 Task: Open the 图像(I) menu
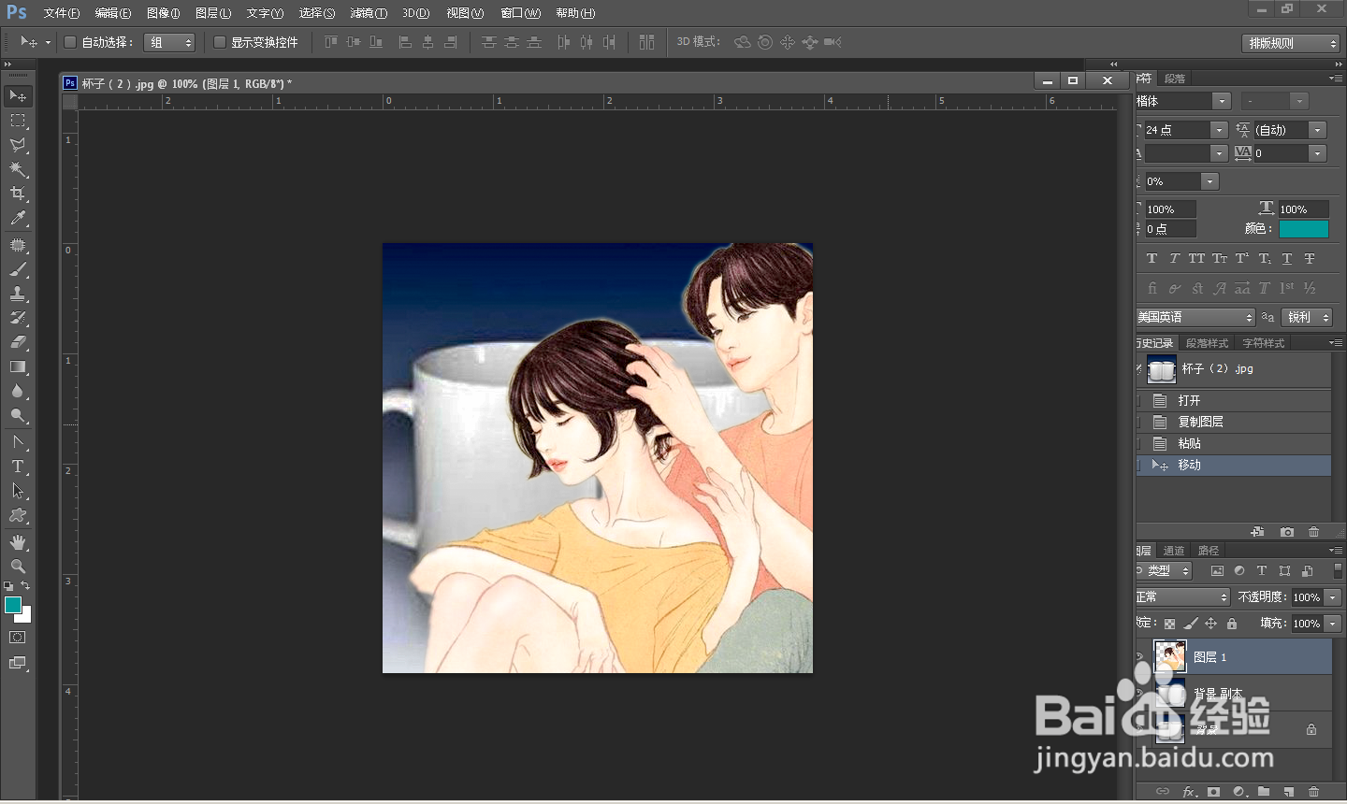[x=164, y=13]
